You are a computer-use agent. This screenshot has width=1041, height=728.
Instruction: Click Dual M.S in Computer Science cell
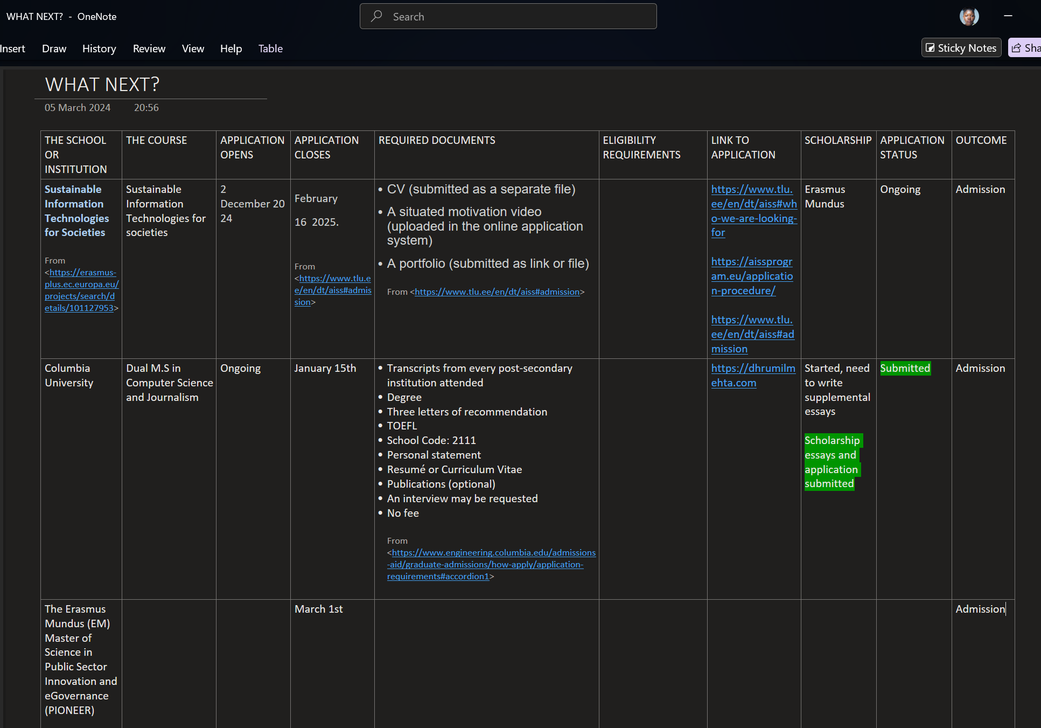tap(169, 383)
